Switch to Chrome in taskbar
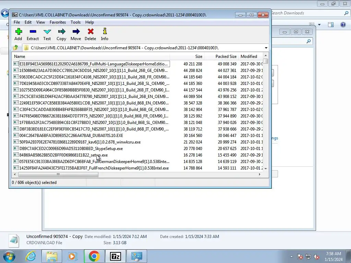The width and height of the screenshot is (351, 263). pos(94,256)
